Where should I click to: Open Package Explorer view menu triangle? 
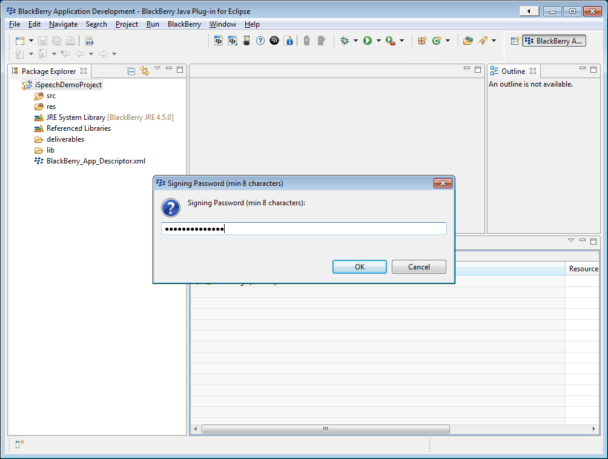(157, 68)
